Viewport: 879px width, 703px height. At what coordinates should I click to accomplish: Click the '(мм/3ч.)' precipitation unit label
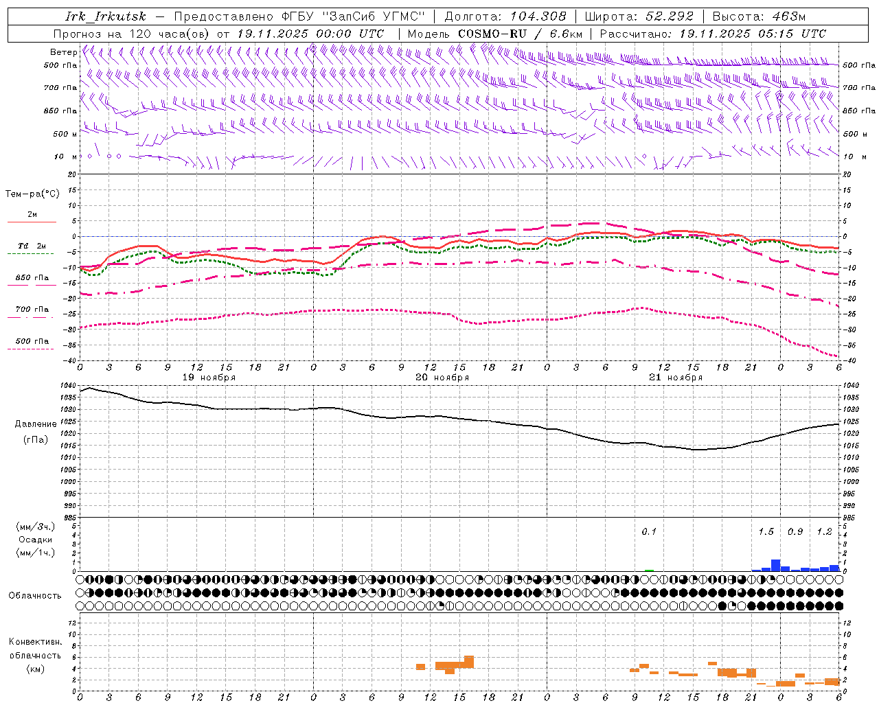pos(36,527)
